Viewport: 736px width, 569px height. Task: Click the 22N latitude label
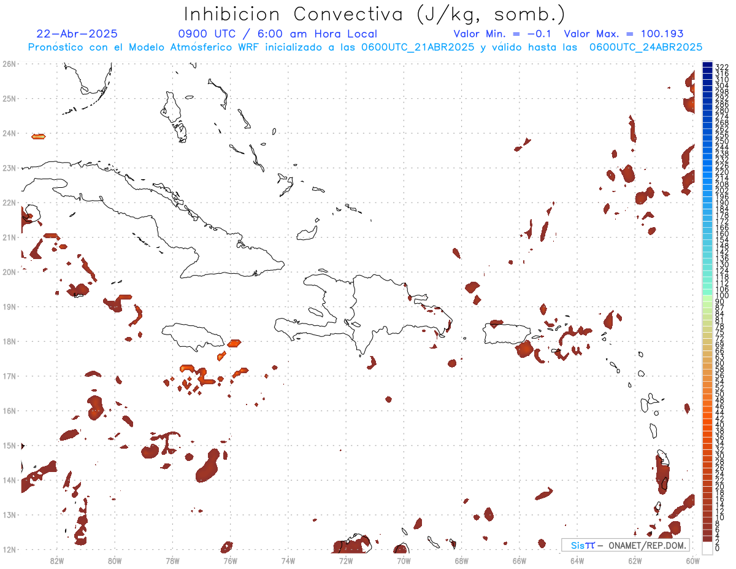tap(9, 202)
